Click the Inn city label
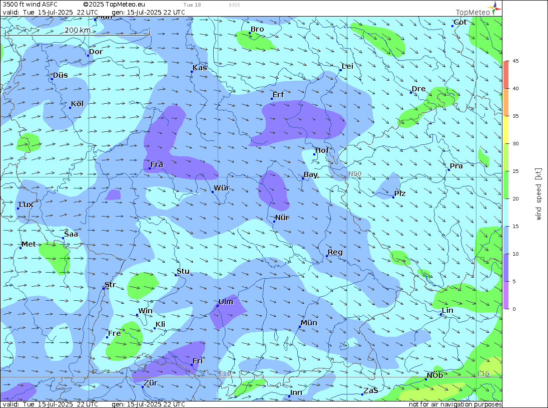The image size is (548, 408). (296, 392)
